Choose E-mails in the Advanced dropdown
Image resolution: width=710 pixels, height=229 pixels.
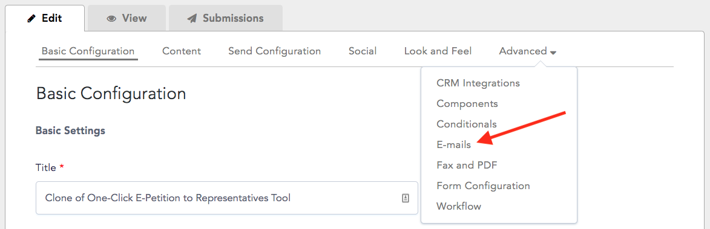pos(453,145)
